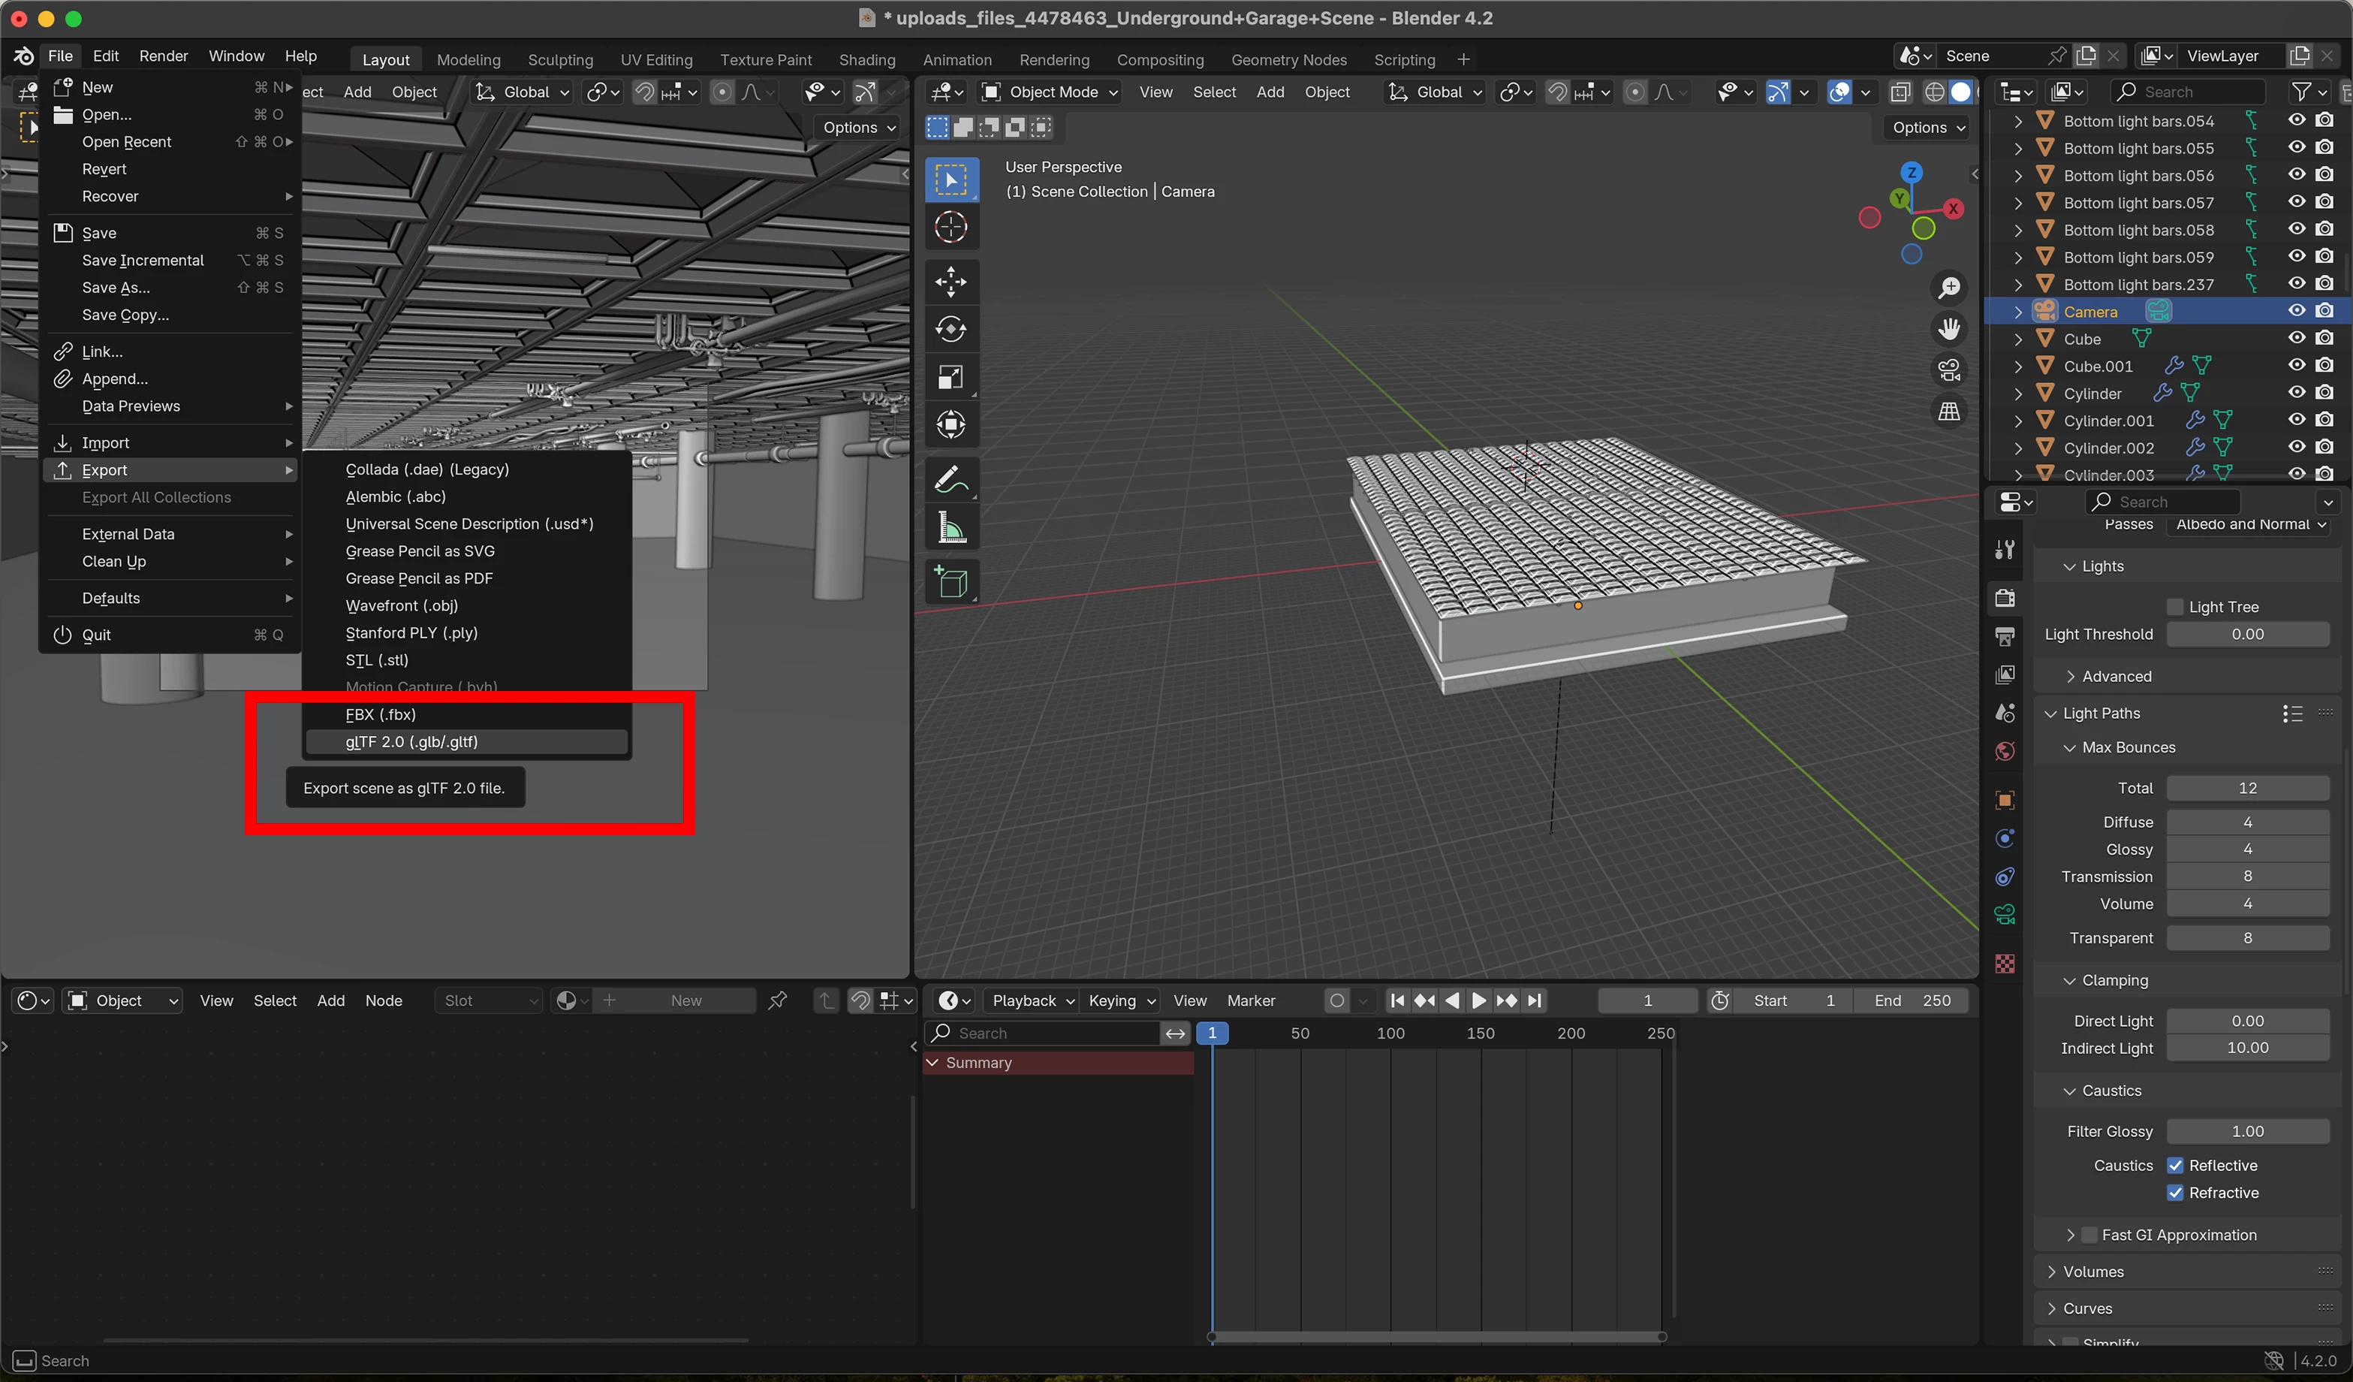Click the Add Cube tool icon

pyautogui.click(x=951, y=583)
